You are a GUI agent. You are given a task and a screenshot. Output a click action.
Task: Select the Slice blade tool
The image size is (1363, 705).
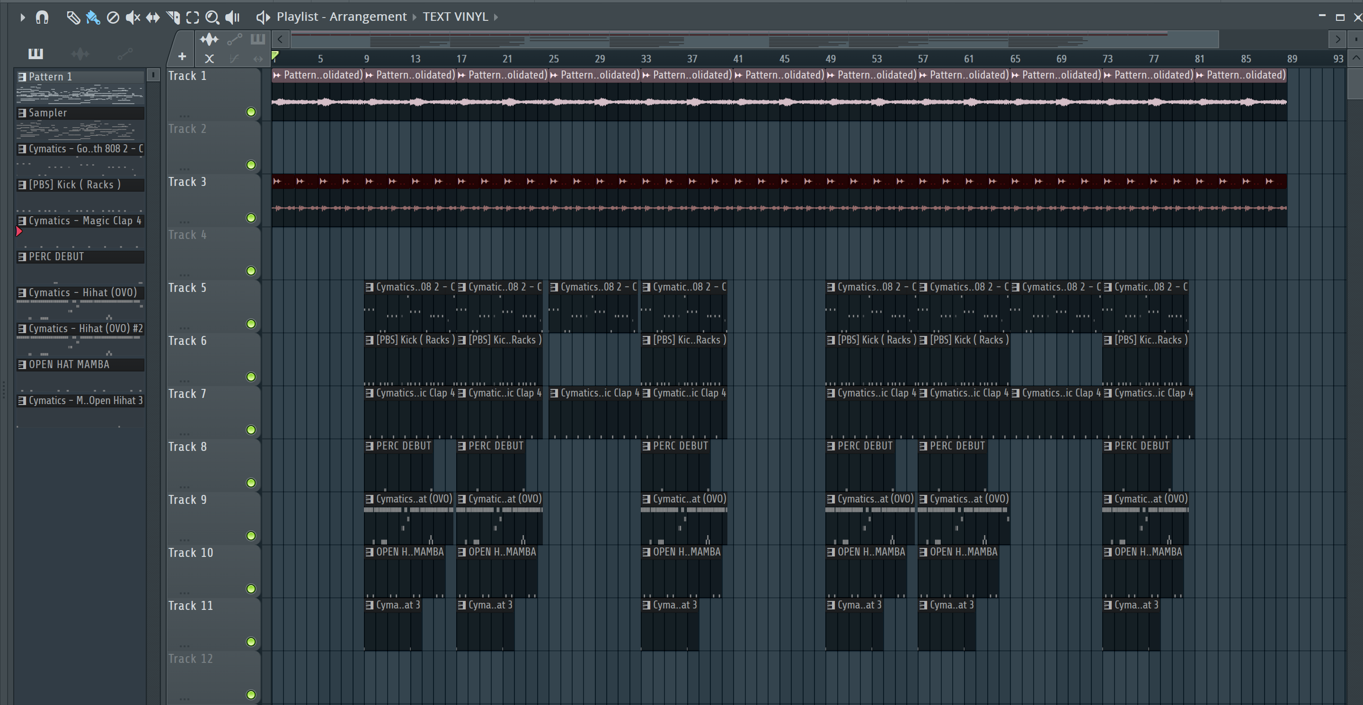172,18
